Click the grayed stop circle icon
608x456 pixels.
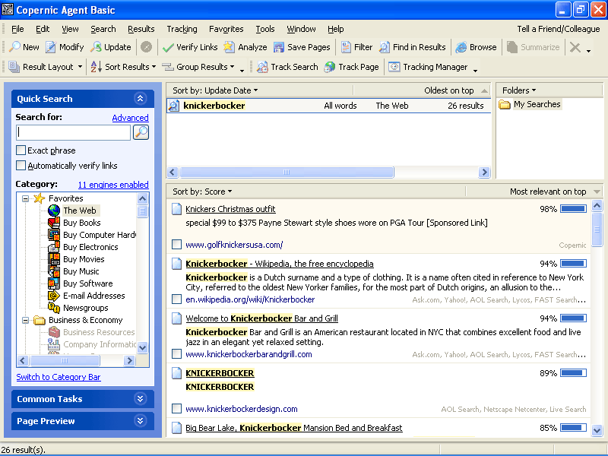coord(146,47)
